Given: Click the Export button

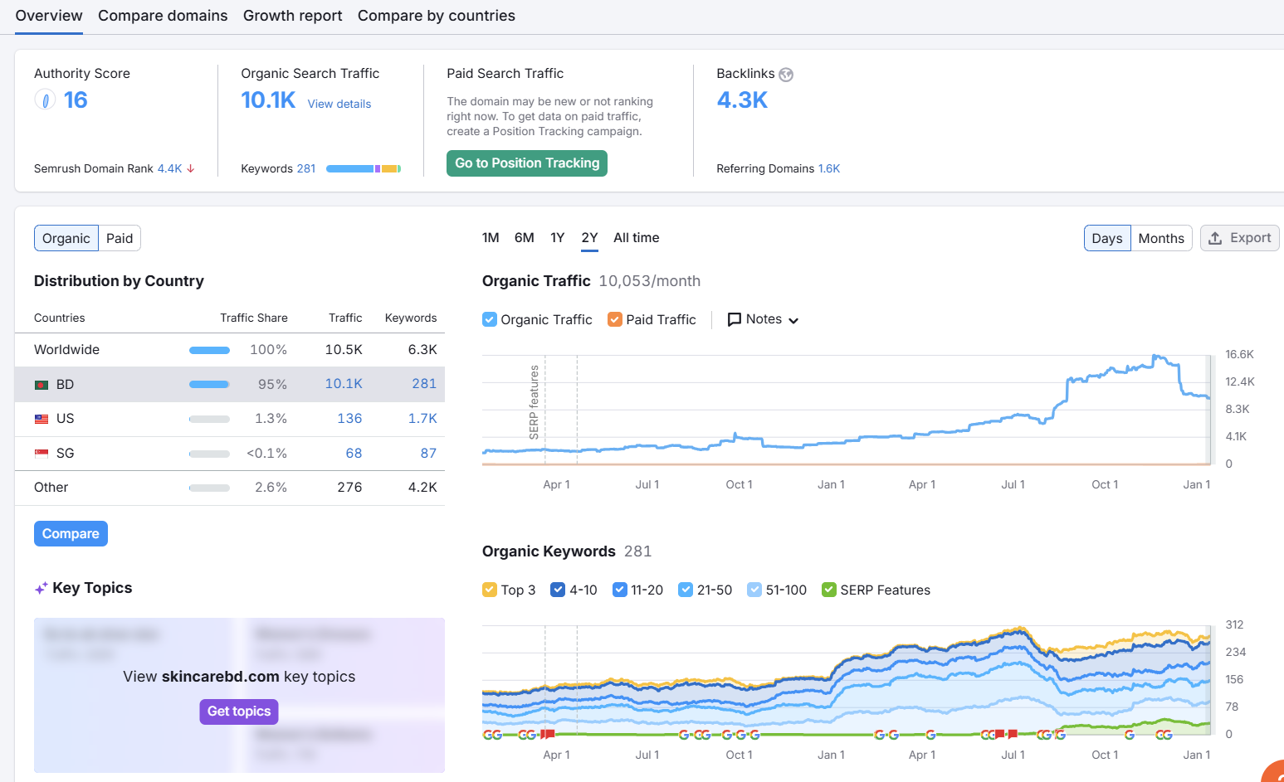Looking at the screenshot, I should coord(1239,238).
